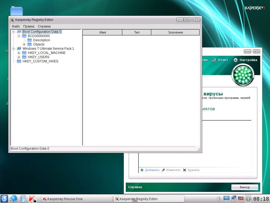
Task: Click the BCD00000000 folder icon
Action: click(x=24, y=36)
